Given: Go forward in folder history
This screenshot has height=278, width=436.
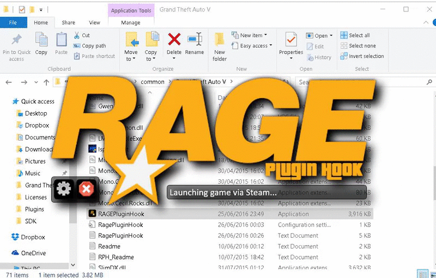Looking at the screenshot, I should point(24,82).
